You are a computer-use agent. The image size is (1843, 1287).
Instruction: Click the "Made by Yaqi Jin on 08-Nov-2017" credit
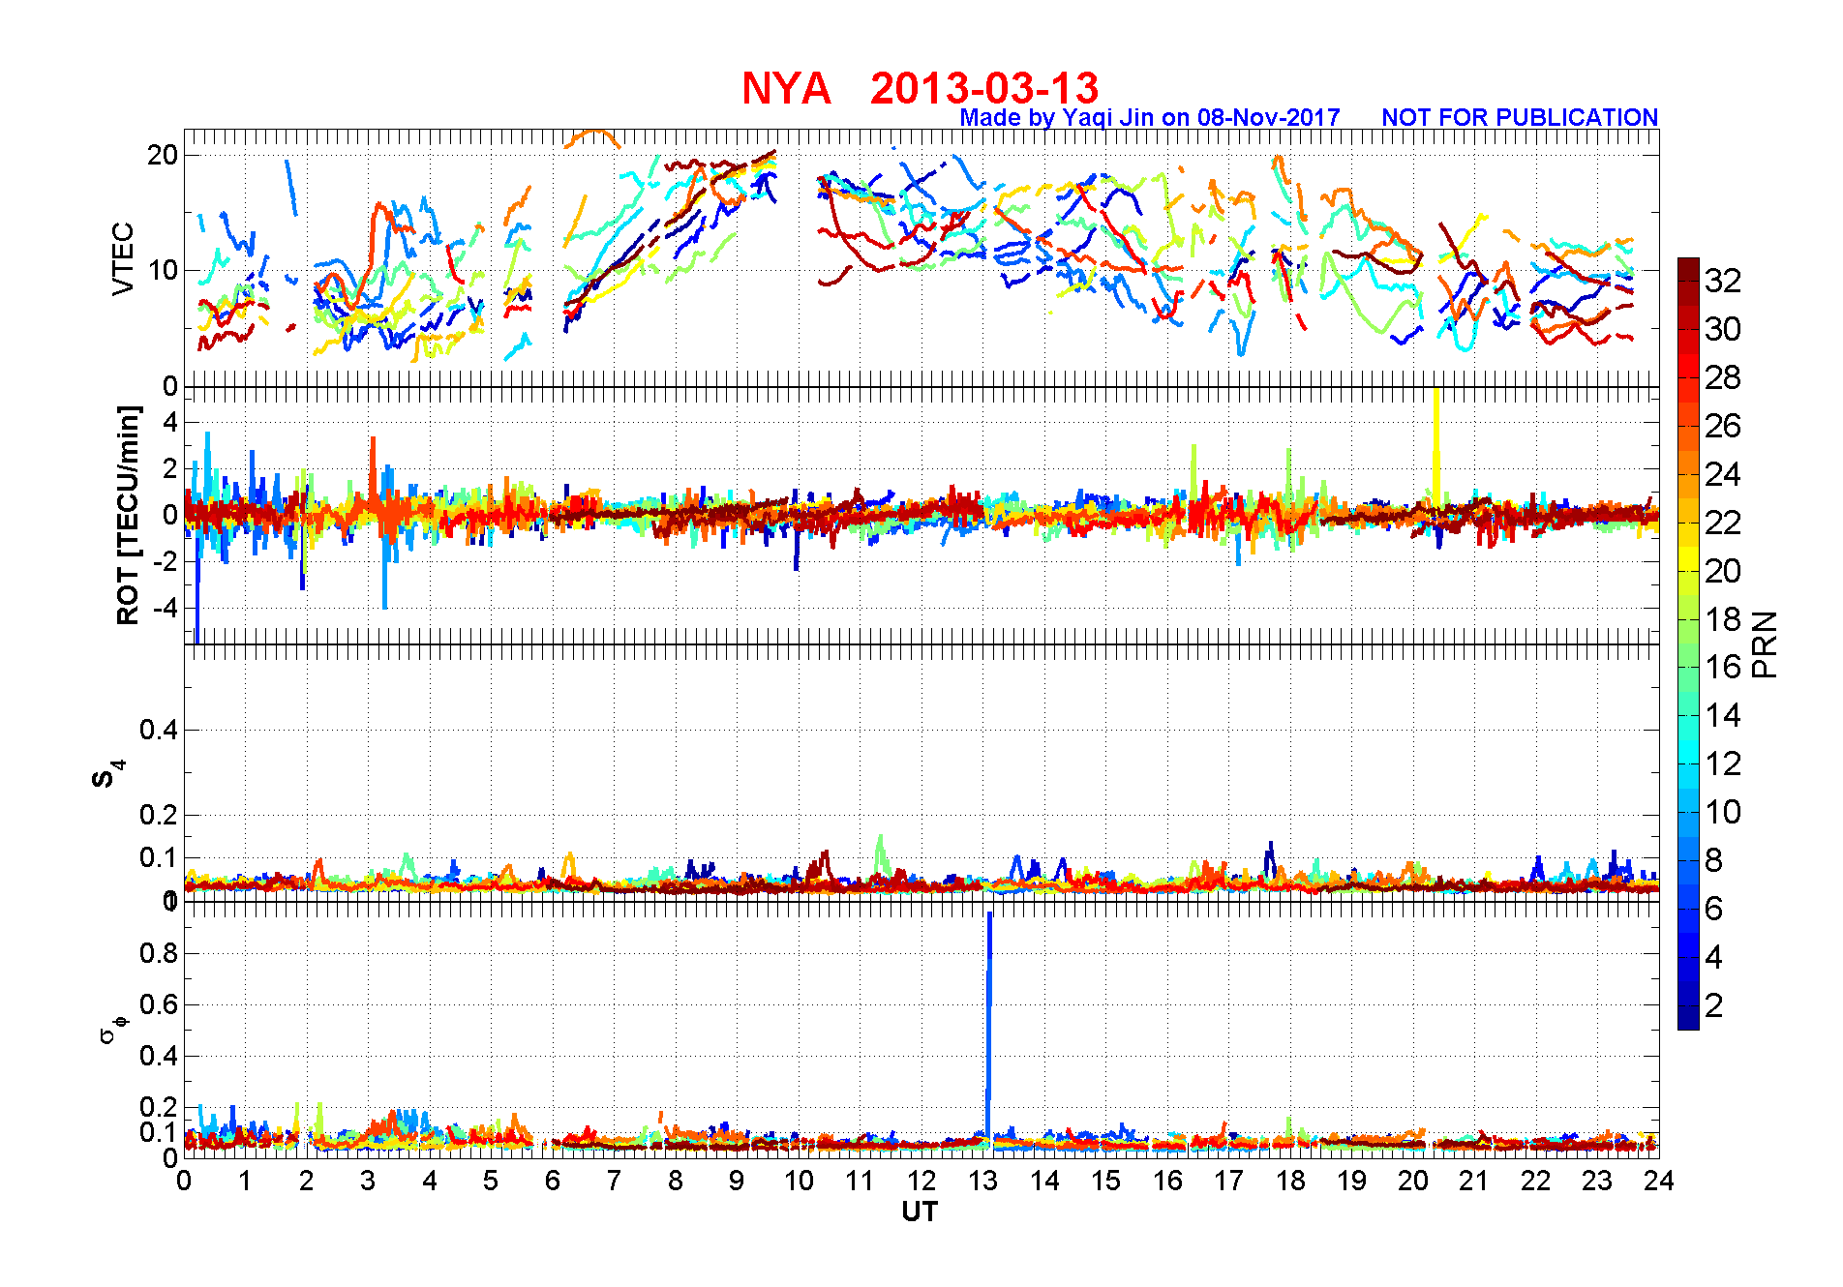tap(1150, 117)
